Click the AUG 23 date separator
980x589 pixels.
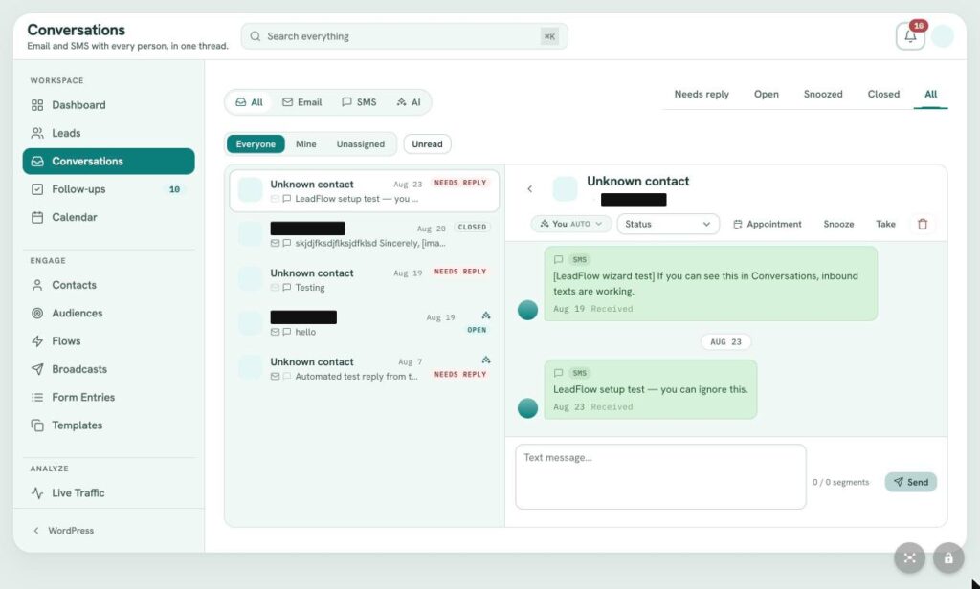[725, 341]
